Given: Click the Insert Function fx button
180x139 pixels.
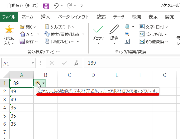Looking at the screenshot, I should (x=76, y=63).
